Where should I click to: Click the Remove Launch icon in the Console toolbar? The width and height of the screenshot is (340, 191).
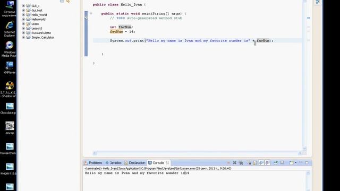[235, 163]
